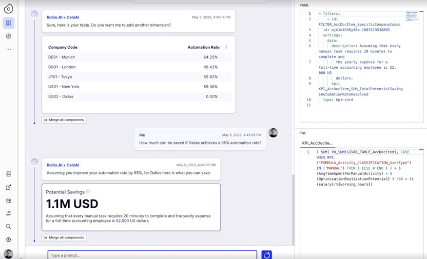Open the compass explore icon
This screenshot has width=427, height=259.
(x=8, y=36)
